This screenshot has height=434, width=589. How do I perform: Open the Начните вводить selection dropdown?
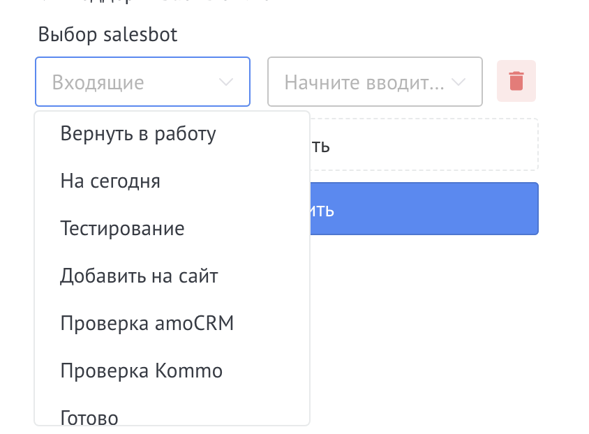(375, 82)
